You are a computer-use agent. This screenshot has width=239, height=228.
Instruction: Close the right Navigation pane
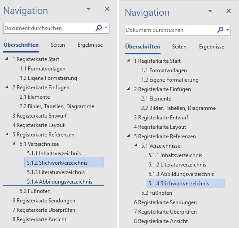click(x=229, y=11)
